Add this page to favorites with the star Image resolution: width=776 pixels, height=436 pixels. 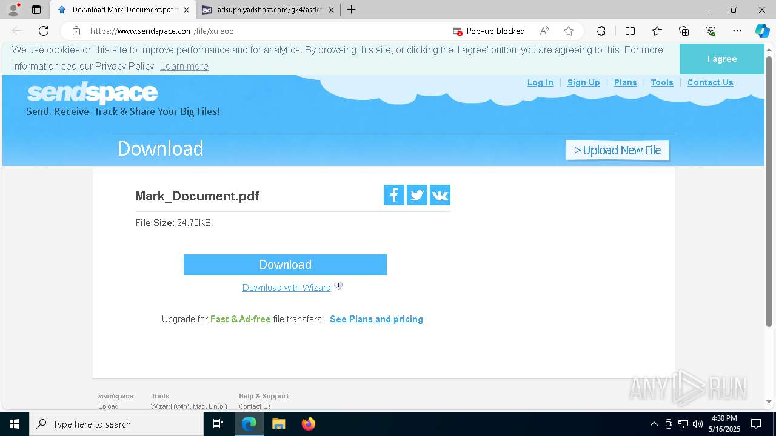[x=568, y=31]
